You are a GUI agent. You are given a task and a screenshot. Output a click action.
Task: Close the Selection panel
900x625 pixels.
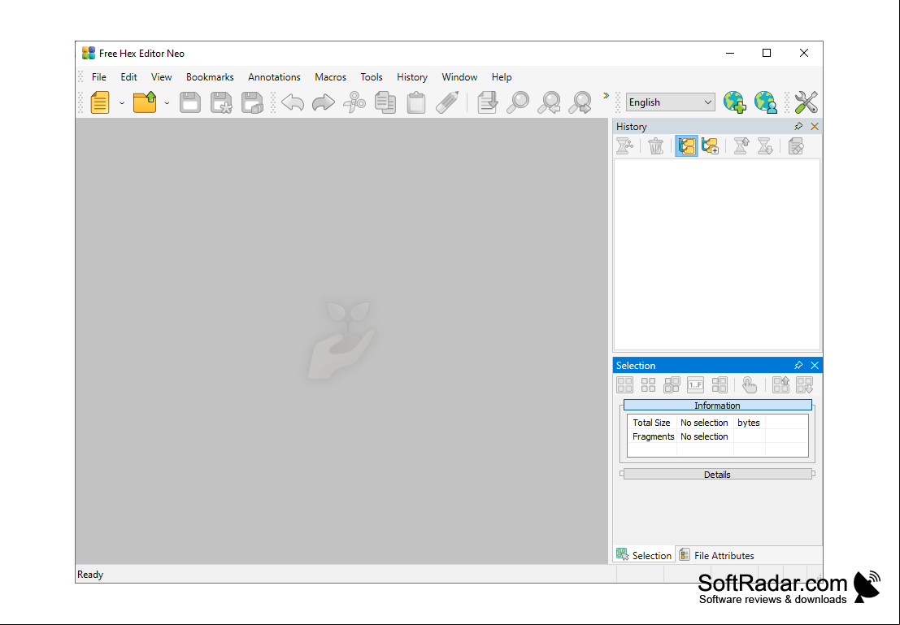815,365
